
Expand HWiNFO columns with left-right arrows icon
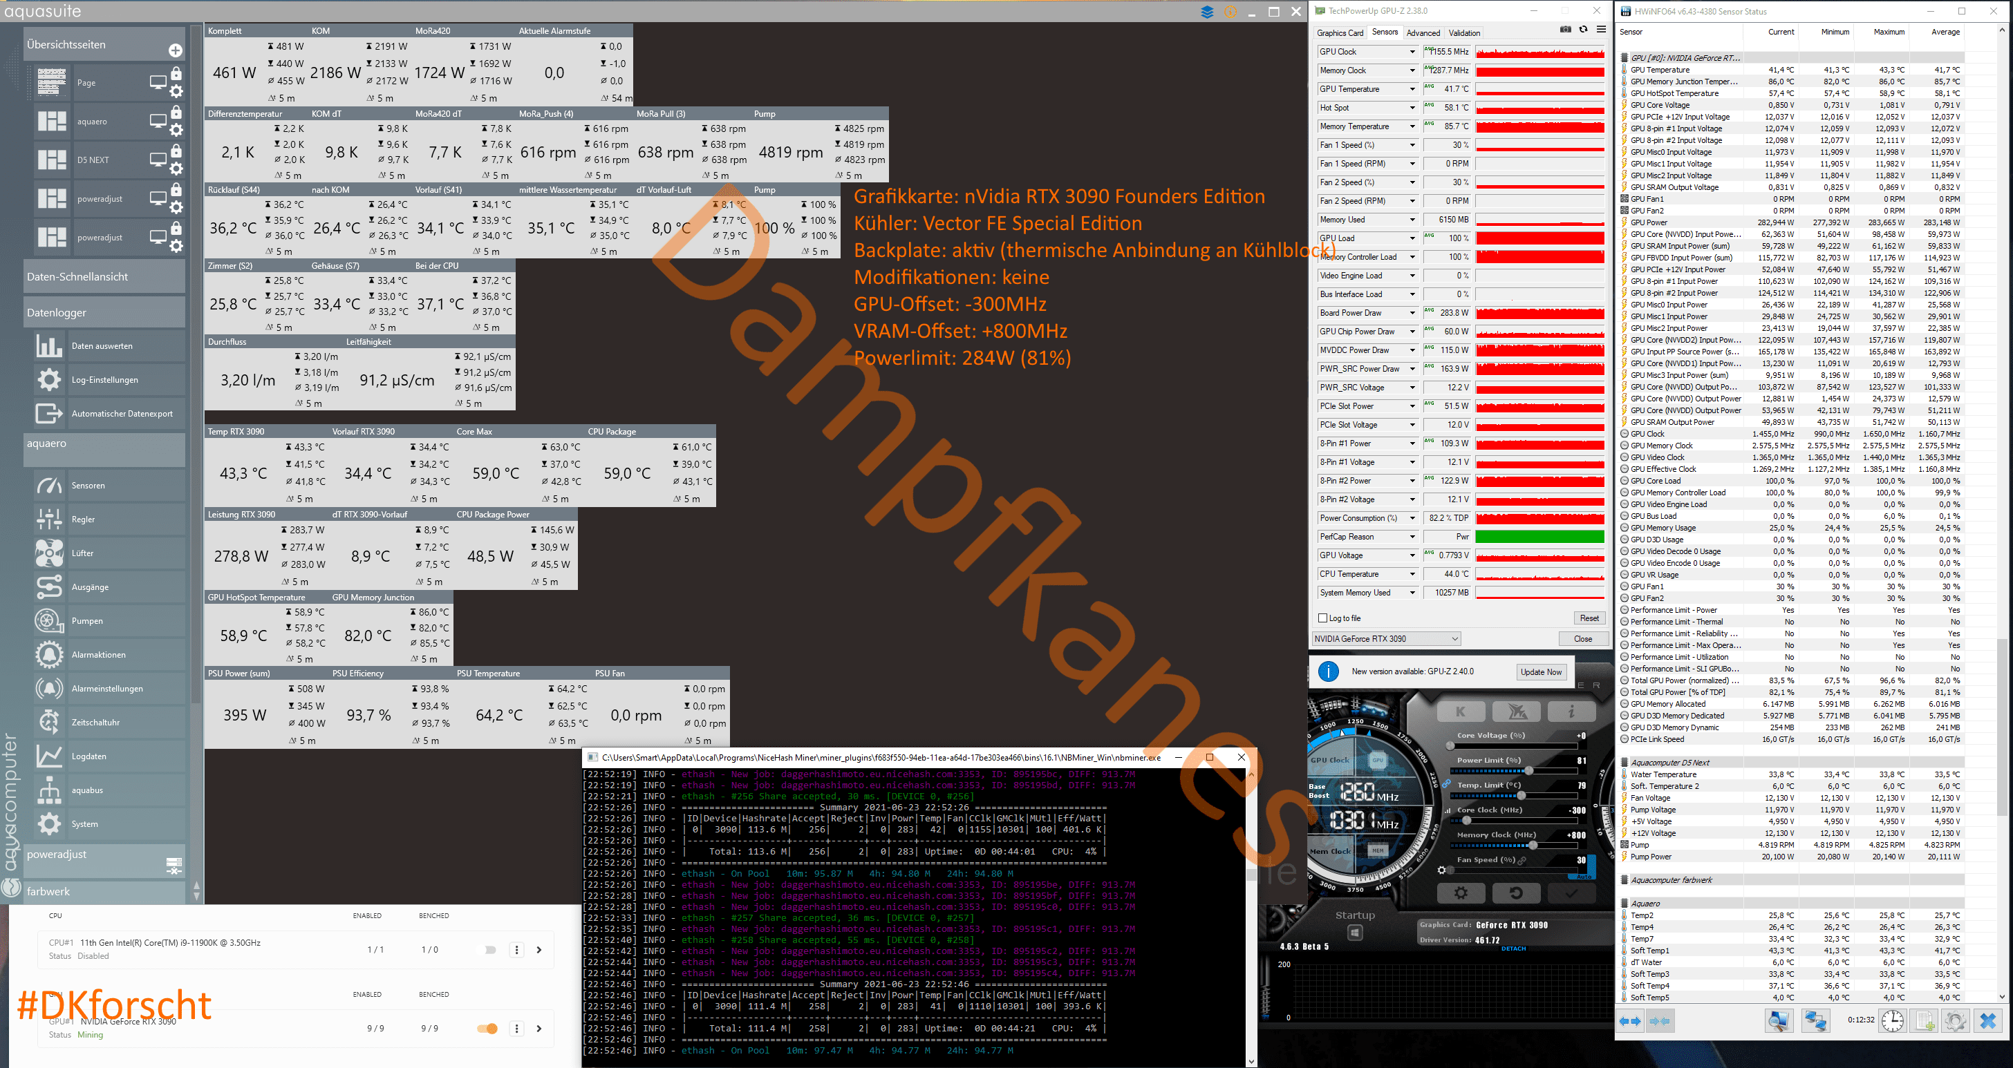click(x=1631, y=1021)
